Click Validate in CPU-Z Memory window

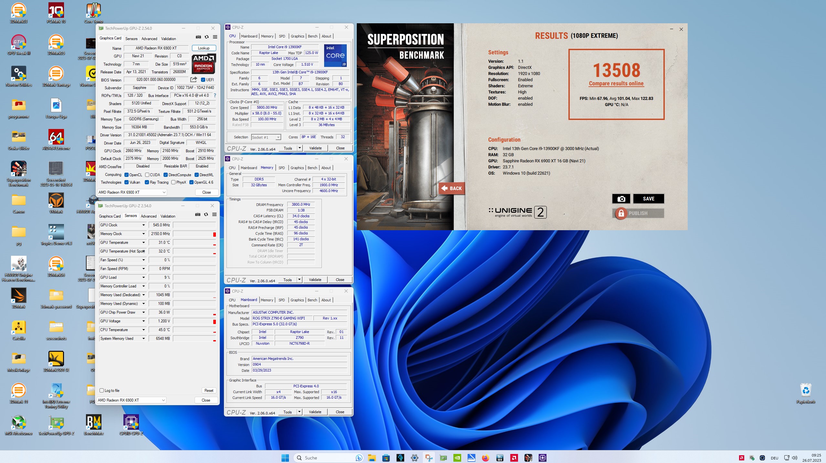pyautogui.click(x=315, y=280)
